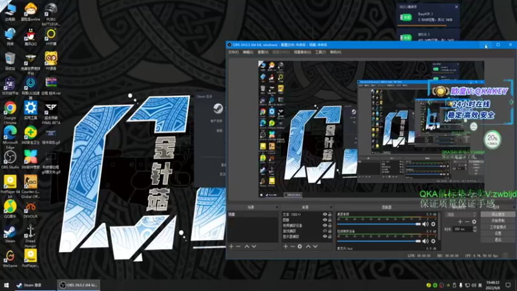Click the 开始录制 button

click(498, 221)
